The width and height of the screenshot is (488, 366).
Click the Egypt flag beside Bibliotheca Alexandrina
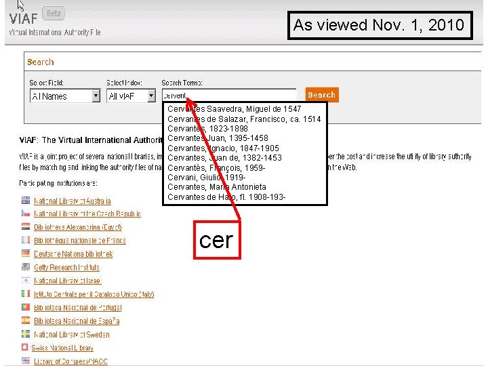click(x=26, y=226)
